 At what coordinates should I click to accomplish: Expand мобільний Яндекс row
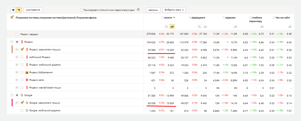coord(17,57)
